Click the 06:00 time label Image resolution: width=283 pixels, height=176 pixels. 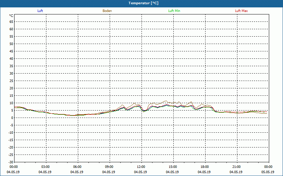coord(78,167)
